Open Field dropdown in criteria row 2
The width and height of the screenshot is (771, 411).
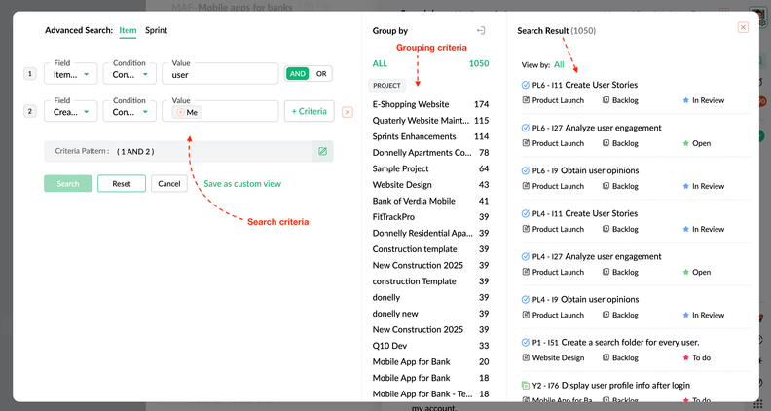click(71, 111)
